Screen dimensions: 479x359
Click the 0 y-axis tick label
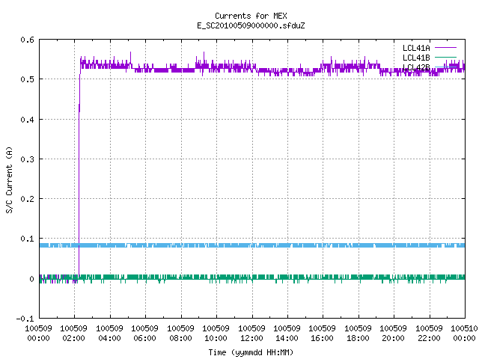31,279
